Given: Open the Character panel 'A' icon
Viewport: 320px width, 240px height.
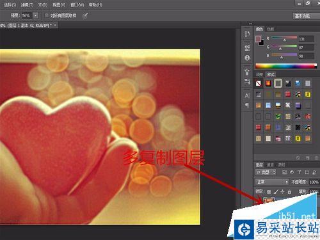Looking at the screenshot, I should tap(247, 95).
